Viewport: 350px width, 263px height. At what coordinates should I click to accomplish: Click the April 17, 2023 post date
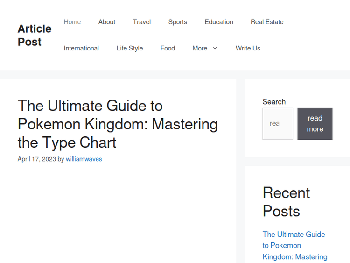(37, 159)
